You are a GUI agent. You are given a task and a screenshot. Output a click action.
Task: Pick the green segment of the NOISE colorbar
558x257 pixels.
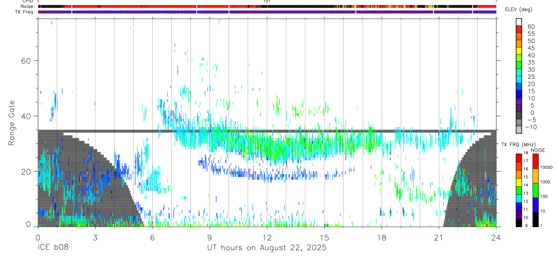coord(535,190)
